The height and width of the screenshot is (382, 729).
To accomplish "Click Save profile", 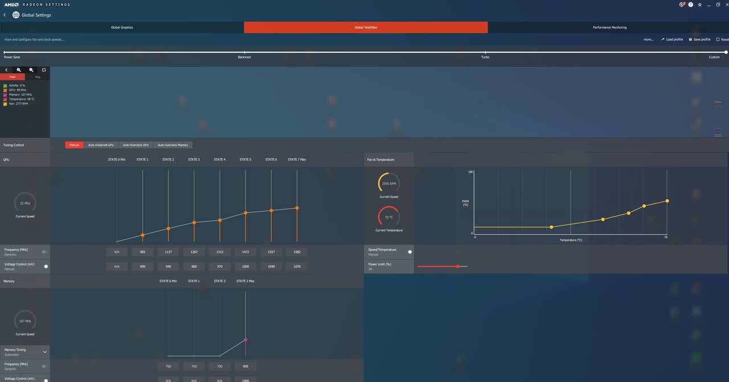I will pyautogui.click(x=699, y=40).
